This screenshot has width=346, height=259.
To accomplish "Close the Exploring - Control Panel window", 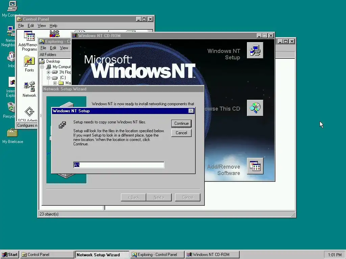I will (x=292, y=41).
